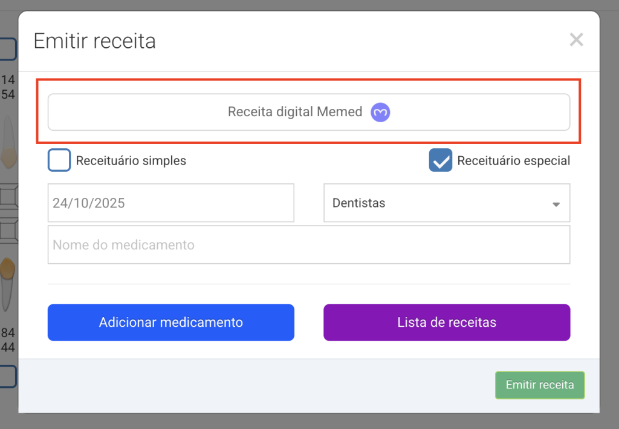Click the Dentistas dropdown arrow
Screen dimensions: 619x429
coord(556,205)
